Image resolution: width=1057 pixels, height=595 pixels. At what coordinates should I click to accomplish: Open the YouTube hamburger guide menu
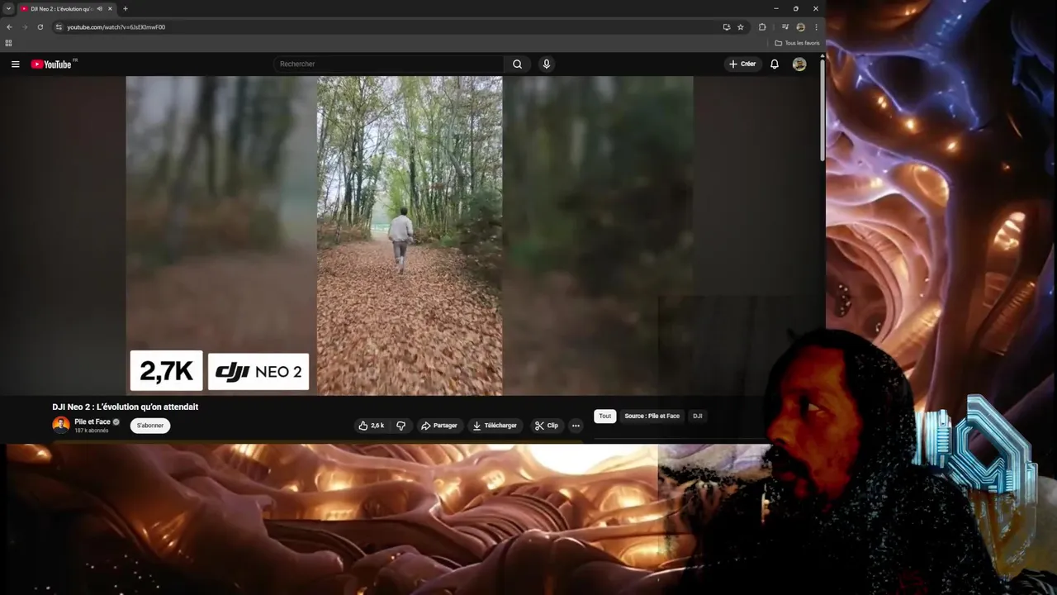click(x=15, y=64)
